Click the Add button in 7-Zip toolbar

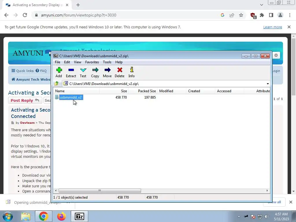tap(59, 73)
